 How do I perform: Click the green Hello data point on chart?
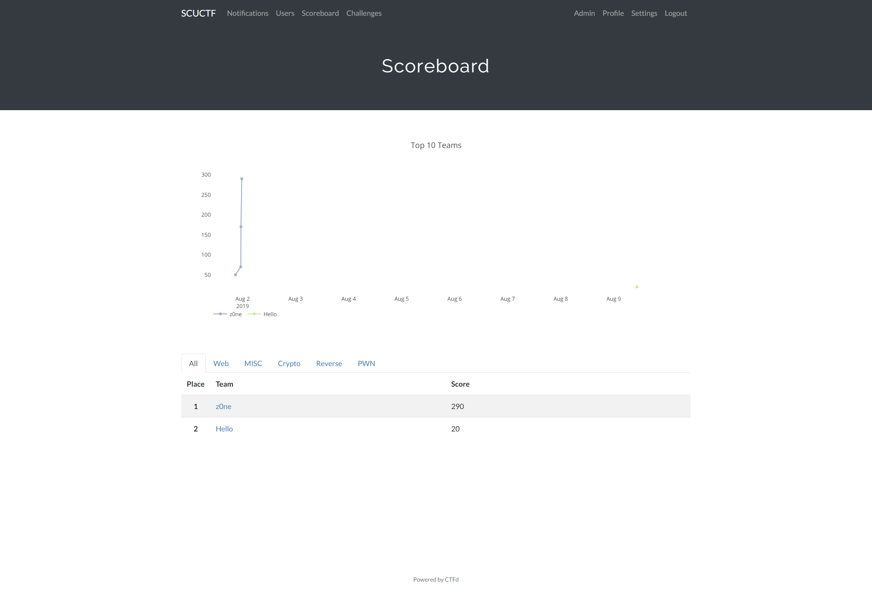click(637, 287)
